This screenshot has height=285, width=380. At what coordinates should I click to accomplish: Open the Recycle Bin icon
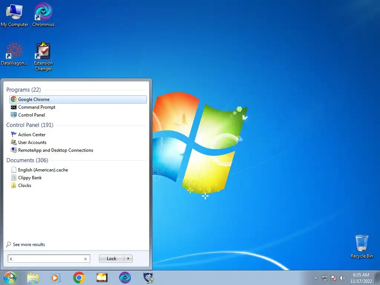(361, 246)
